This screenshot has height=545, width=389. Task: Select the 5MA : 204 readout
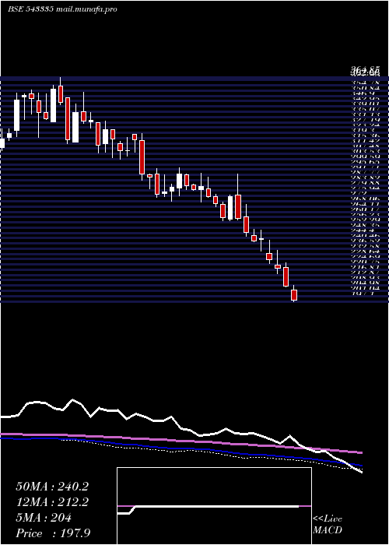coord(44,518)
